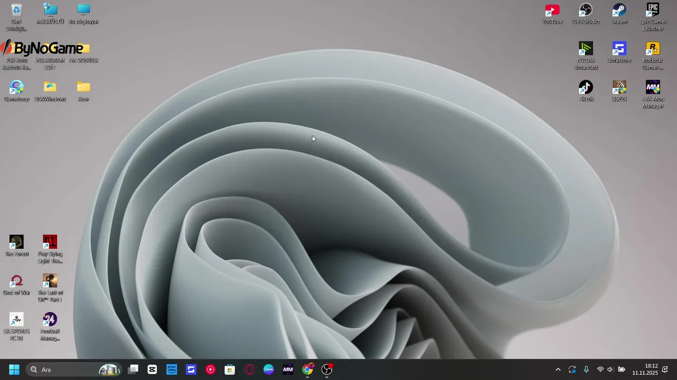Viewport: 677px width, 380px height.
Task: Click the sync status tray icon
Action: pyautogui.click(x=572, y=369)
